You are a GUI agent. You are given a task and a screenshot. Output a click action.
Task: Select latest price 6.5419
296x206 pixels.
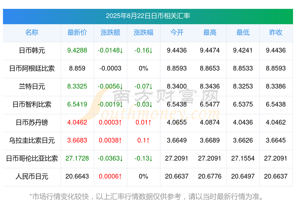(x=77, y=104)
